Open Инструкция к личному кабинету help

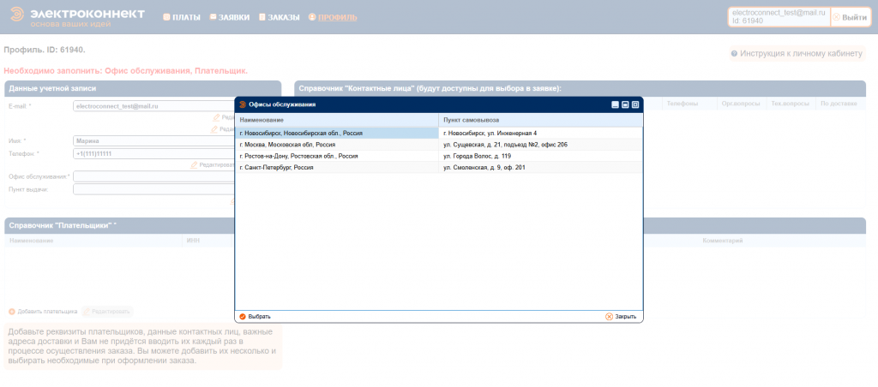796,53
